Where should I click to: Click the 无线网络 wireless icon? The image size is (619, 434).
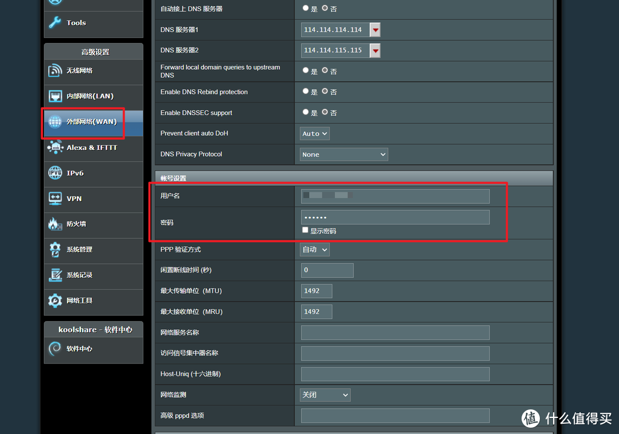tap(55, 70)
